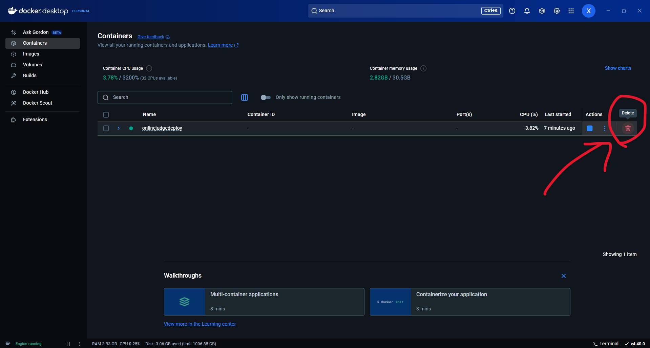The width and height of the screenshot is (650, 348).
Task: Open the Terminal panel
Action: click(x=606, y=344)
